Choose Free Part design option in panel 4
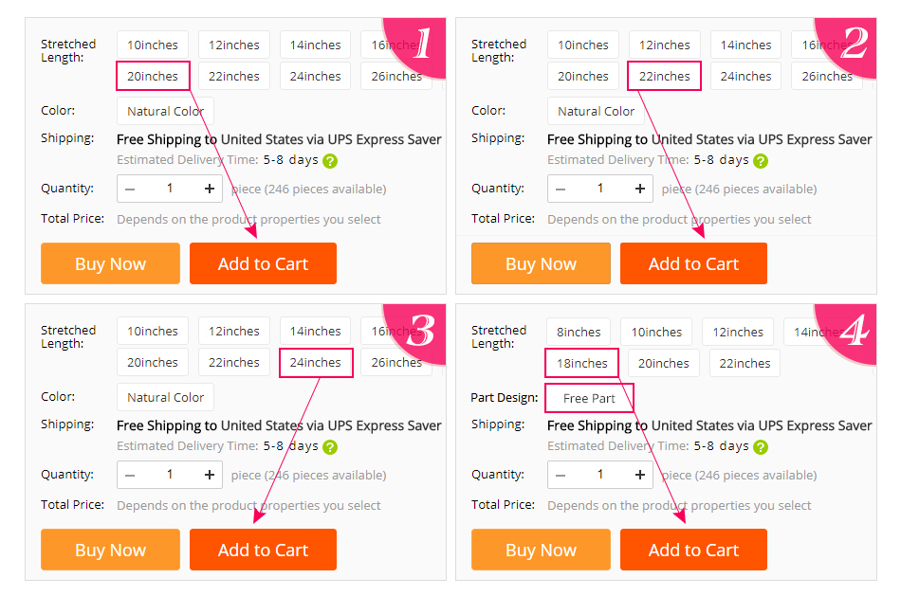 [589, 398]
